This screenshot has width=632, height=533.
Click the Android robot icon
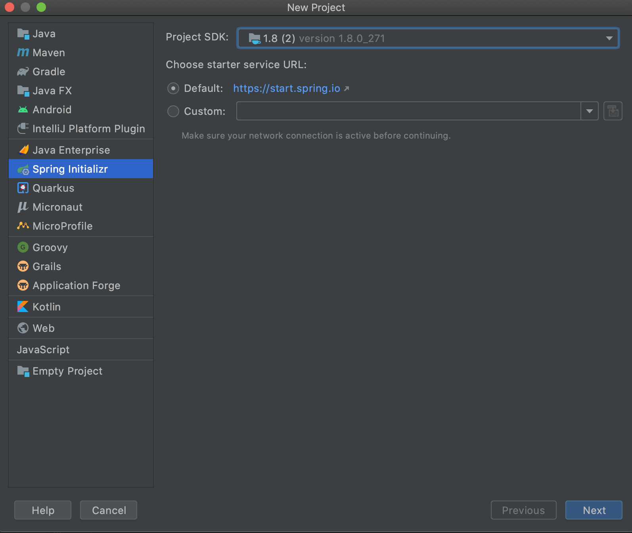point(23,110)
